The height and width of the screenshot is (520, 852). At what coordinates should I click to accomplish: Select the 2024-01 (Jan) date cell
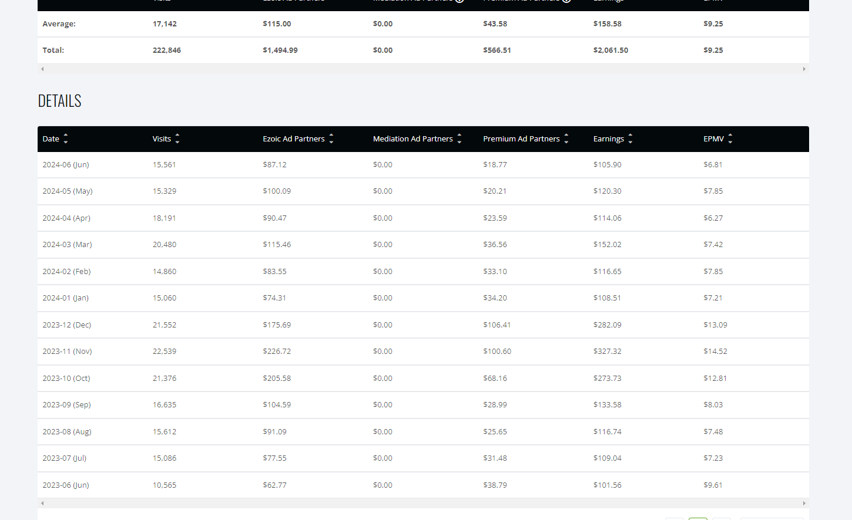click(66, 298)
